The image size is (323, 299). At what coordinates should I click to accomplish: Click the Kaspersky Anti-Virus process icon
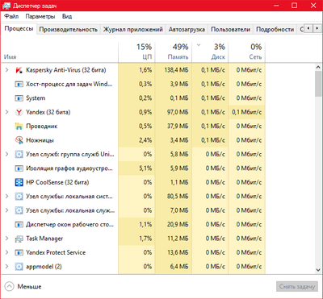point(19,70)
